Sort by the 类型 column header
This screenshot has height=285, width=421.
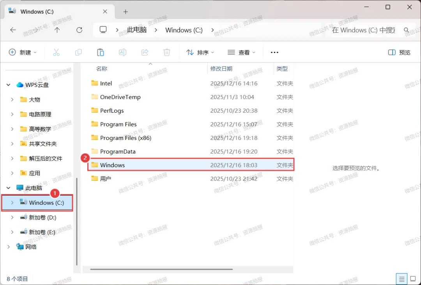pos(282,69)
